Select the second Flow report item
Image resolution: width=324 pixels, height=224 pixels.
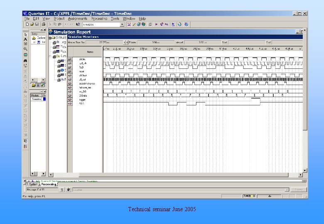click(59, 51)
